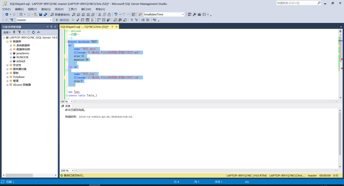This screenshot has width=344, height=186.
Task: Click the Toolbox briefcase icon
Action: click(199, 14)
